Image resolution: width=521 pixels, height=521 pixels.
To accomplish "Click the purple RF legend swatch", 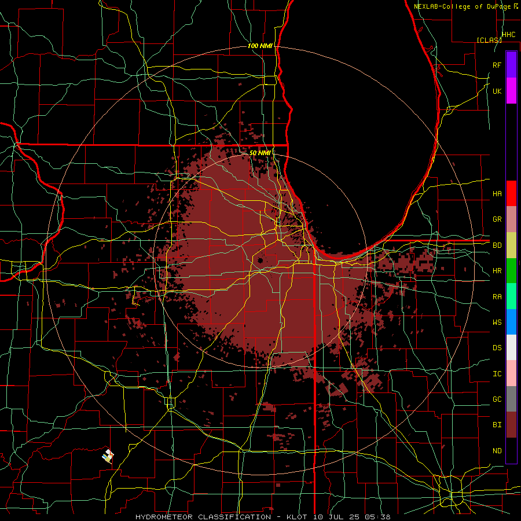I will tap(511, 65).
